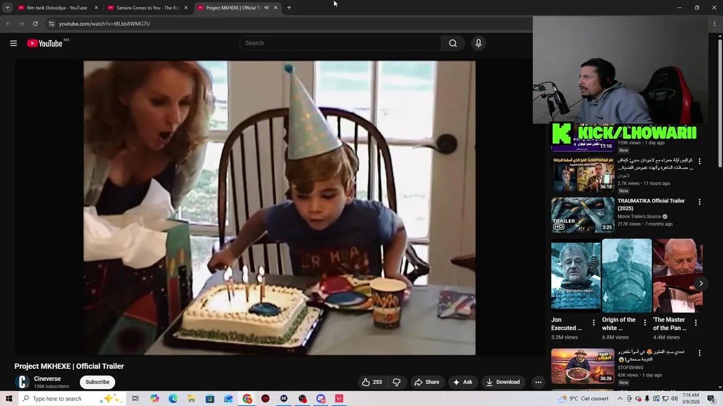Open the STOFISHING channel name
Screen dimensions: 723x406
pyautogui.click(x=630, y=368)
